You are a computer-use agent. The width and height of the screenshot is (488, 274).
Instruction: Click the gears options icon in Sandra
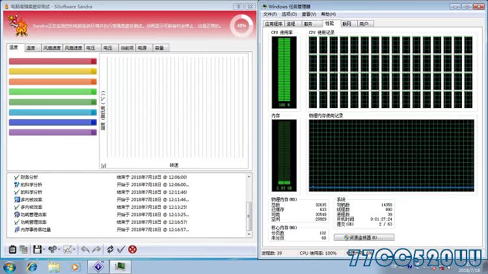pyautogui.click(x=52, y=249)
